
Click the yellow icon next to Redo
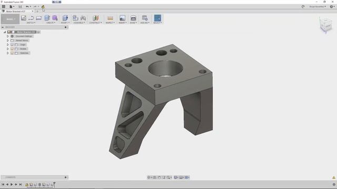click(x=43, y=7)
